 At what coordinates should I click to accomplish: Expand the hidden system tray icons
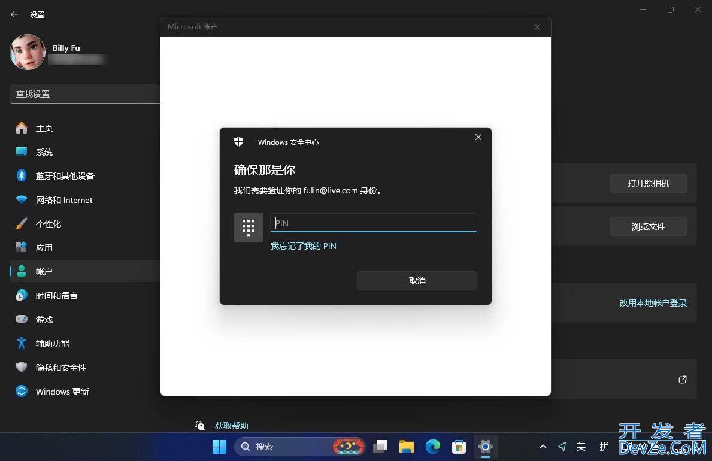(543, 447)
